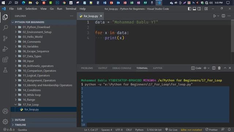Open terminal launch profile dropdown arrow
The height and width of the screenshot is (132, 234).
point(208,68)
